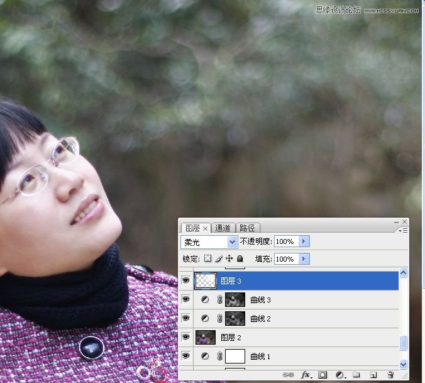Screen dimensions: 425x383
Task: Lock transparent pixels
Action: point(208,258)
